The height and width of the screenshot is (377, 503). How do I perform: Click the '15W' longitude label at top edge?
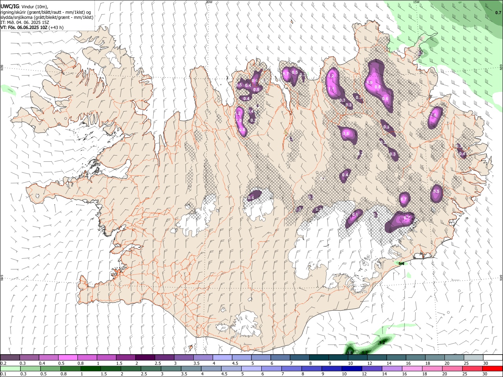click(416, 2)
